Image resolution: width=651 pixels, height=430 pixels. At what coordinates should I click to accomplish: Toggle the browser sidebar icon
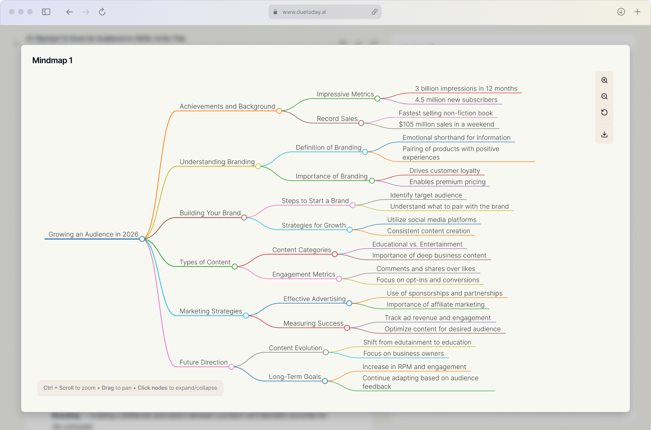coord(46,12)
